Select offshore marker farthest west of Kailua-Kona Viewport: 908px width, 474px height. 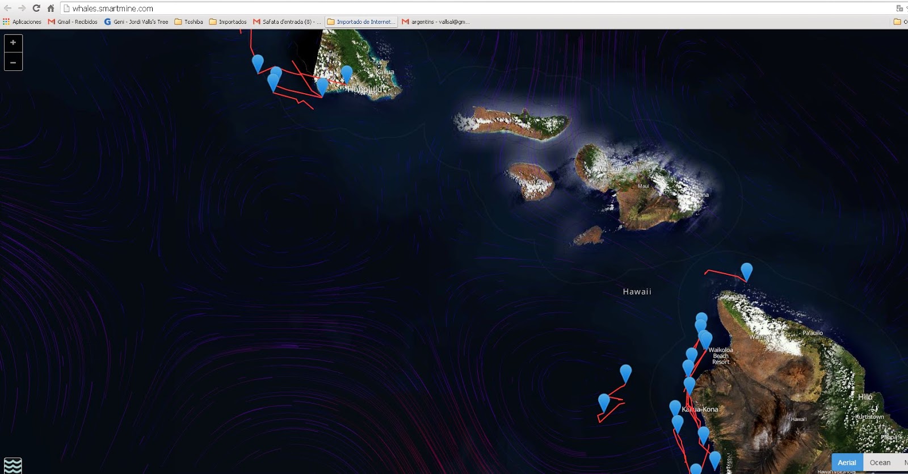point(604,402)
